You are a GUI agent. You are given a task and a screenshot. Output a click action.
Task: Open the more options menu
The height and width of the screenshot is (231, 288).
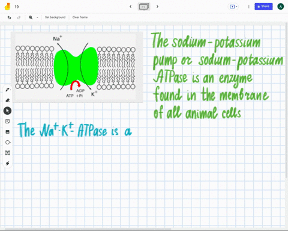coord(249,7)
